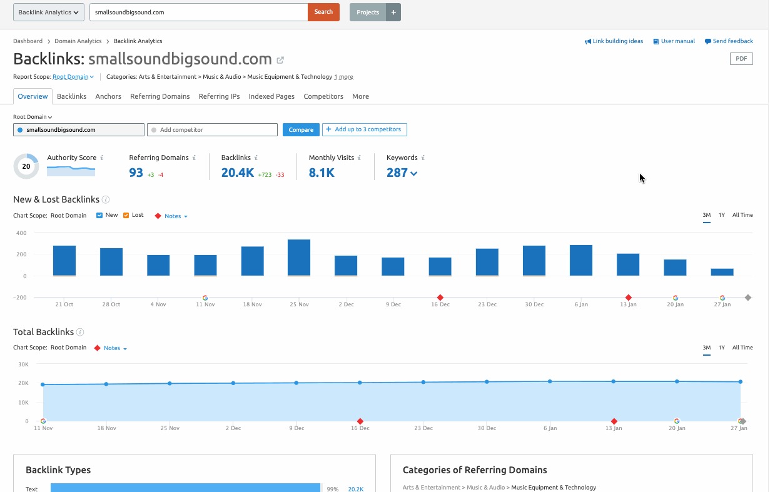Image resolution: width=770 pixels, height=492 pixels.
Task: Open Notes dropdown in New & Lost Backlinks
Action: [x=176, y=216]
